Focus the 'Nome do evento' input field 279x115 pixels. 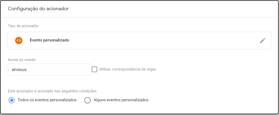pyautogui.click(x=49, y=69)
